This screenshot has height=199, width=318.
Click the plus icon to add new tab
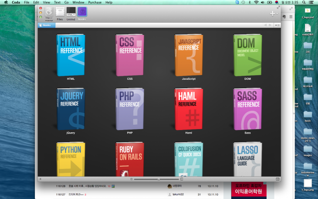coord(272,14)
